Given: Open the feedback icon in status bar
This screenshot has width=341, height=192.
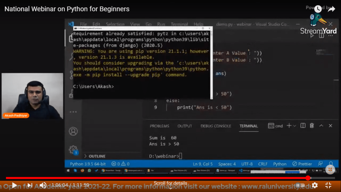Looking at the screenshot, I should (320, 164).
